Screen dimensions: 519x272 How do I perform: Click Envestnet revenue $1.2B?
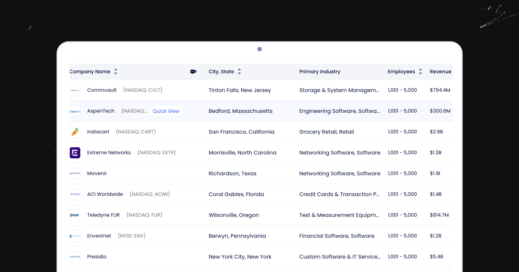(x=436, y=236)
